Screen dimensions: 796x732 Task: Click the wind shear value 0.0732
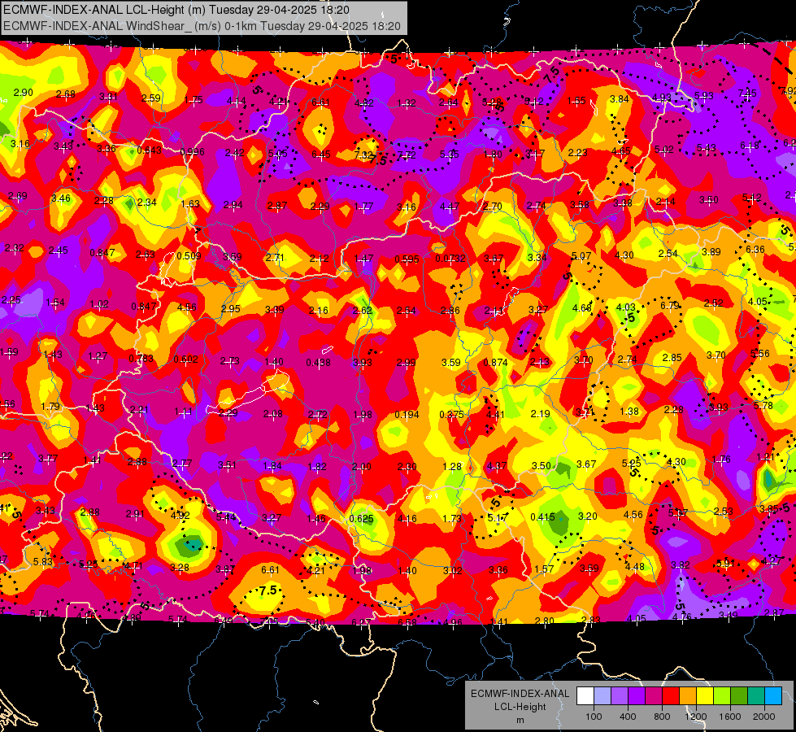450,259
